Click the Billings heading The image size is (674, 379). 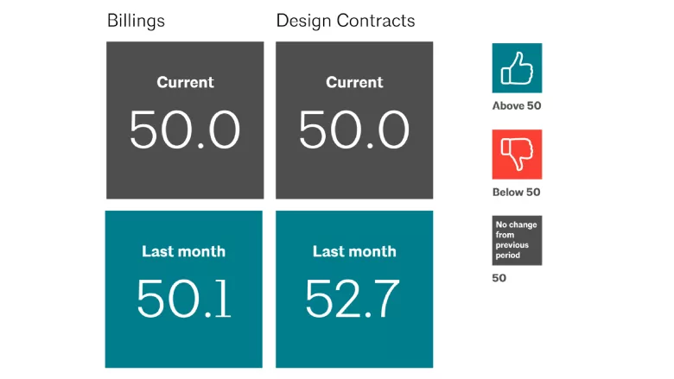[x=136, y=21]
